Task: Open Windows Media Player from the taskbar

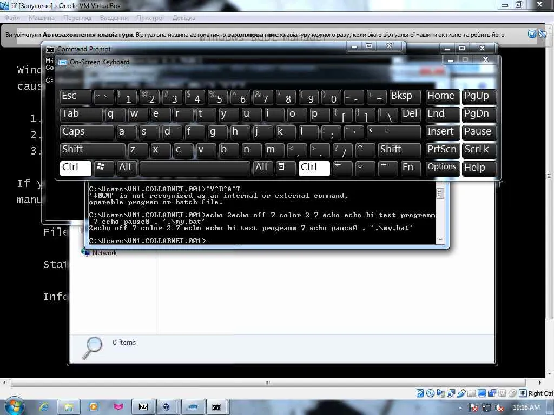Action: [x=94, y=407]
